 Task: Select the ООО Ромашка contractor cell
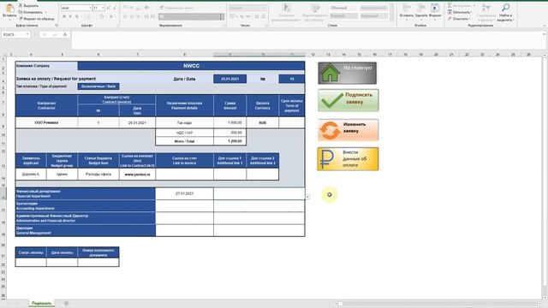click(x=46, y=122)
